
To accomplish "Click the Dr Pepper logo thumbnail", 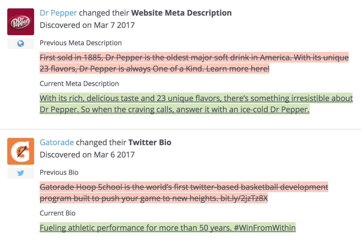I will (x=21, y=22).
